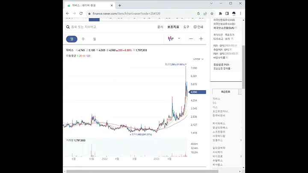Screen dimensions: 308x173
Task: Open a new browser tab
Action: 120,6
